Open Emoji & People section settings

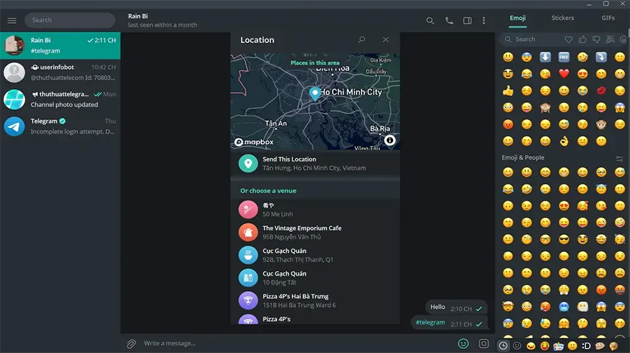[619, 158]
